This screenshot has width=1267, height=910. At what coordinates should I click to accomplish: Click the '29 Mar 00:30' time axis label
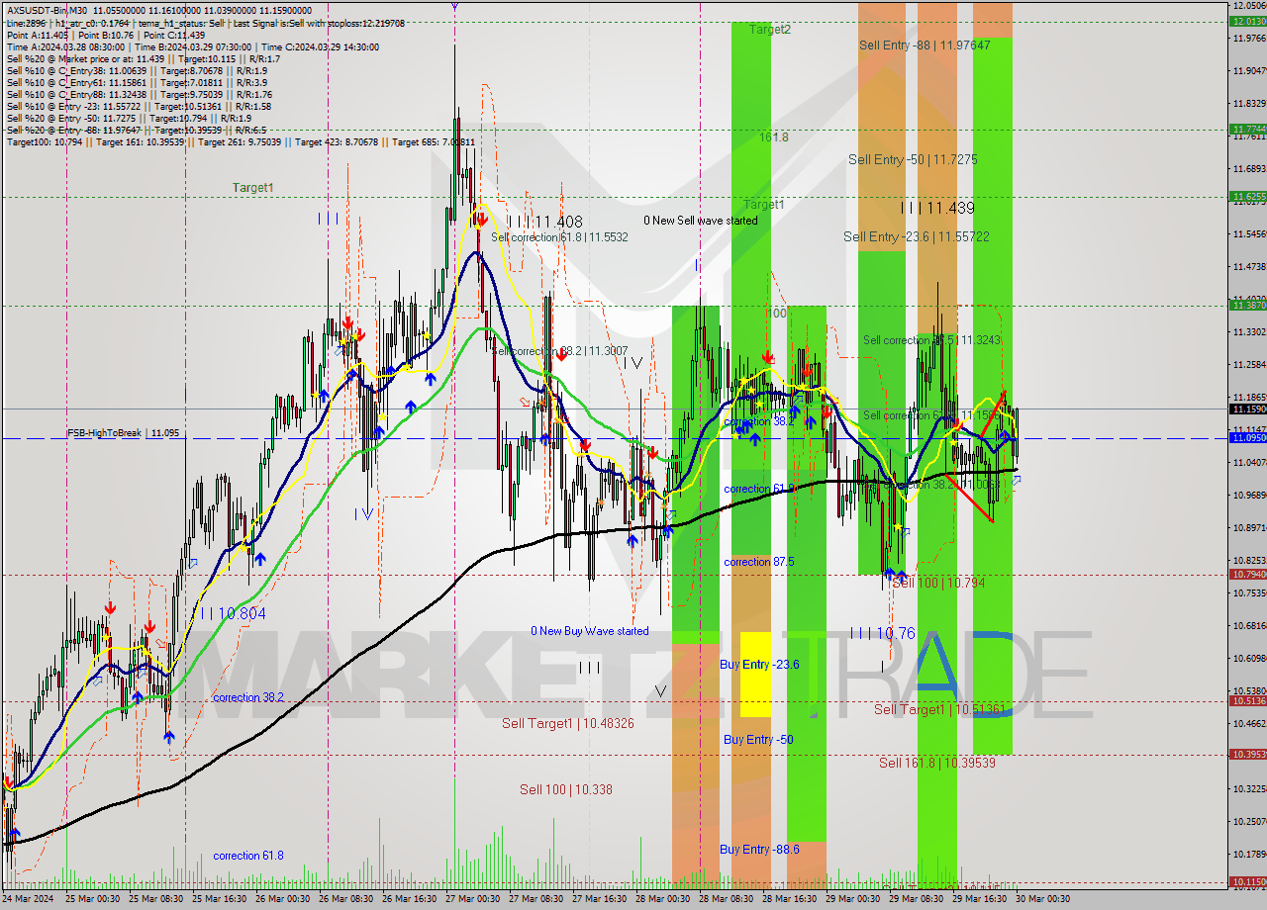pos(850,899)
